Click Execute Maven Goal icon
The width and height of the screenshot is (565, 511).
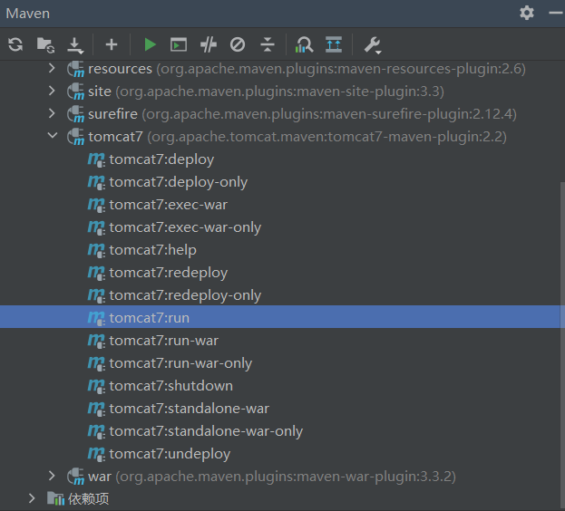coord(179,44)
